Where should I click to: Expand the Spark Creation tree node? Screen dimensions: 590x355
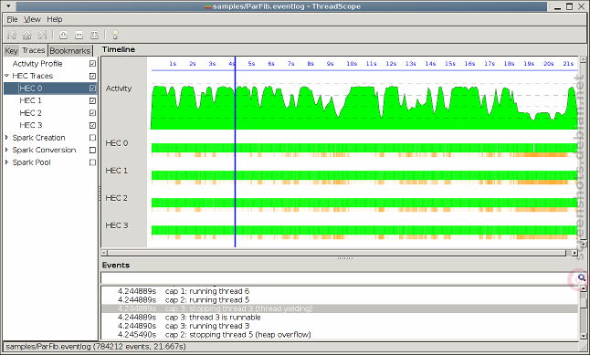point(6,138)
